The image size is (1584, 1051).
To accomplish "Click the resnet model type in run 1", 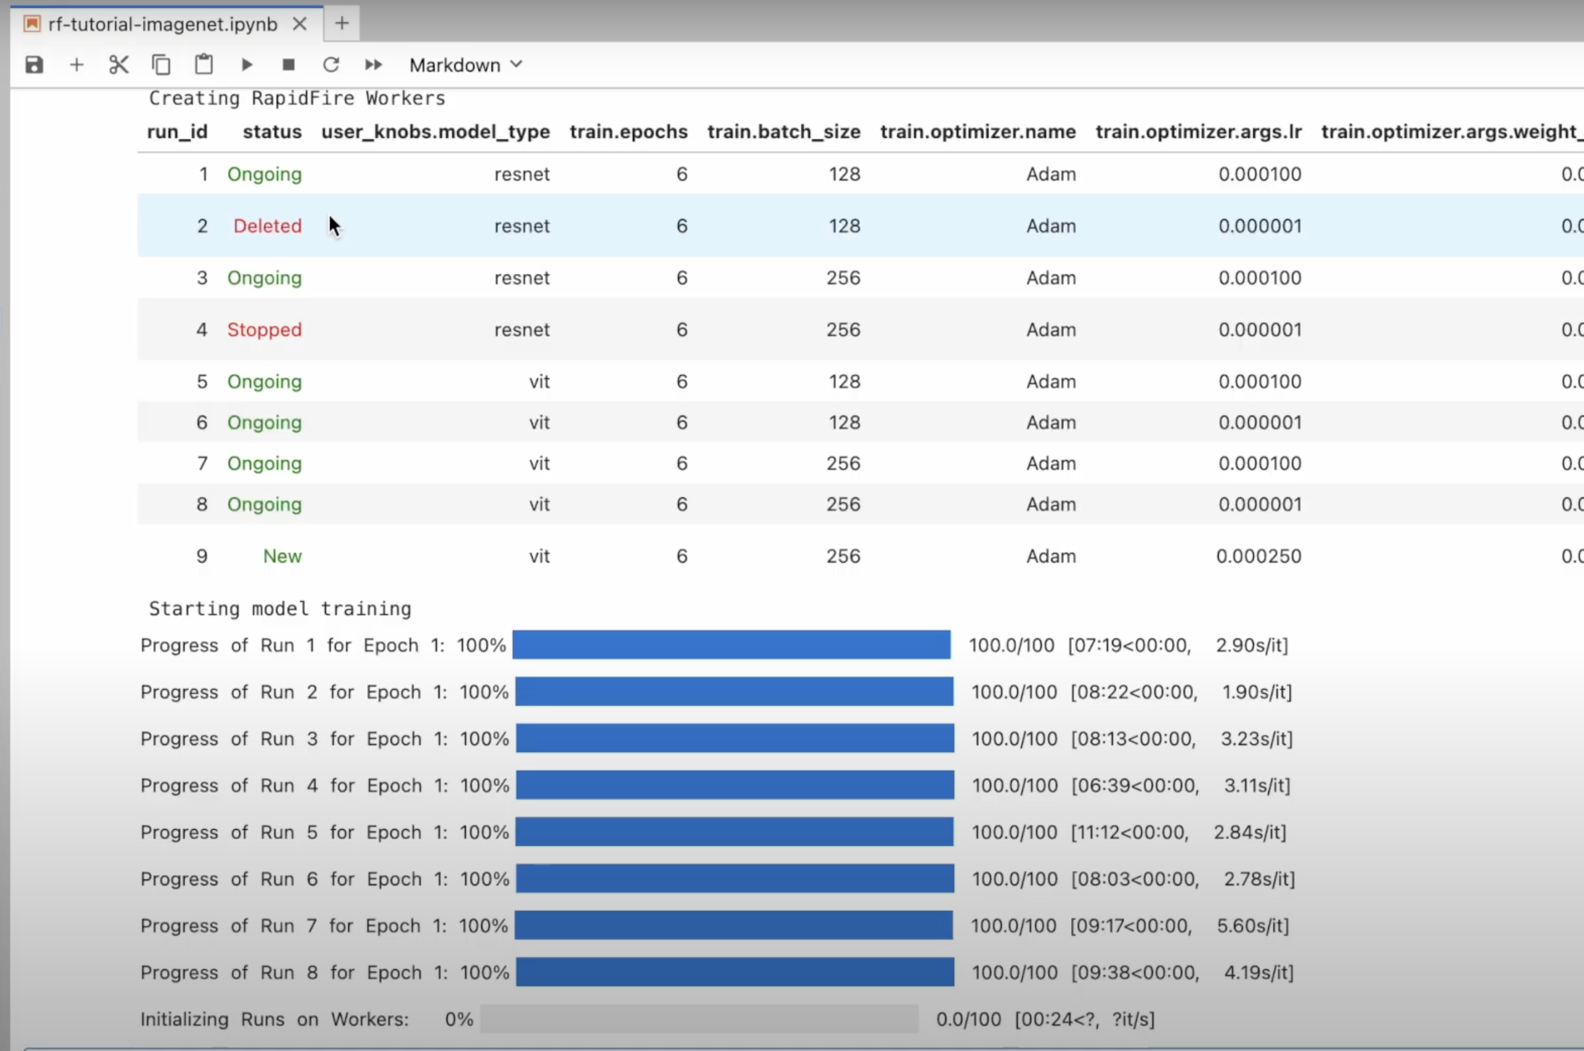I will 522,174.
